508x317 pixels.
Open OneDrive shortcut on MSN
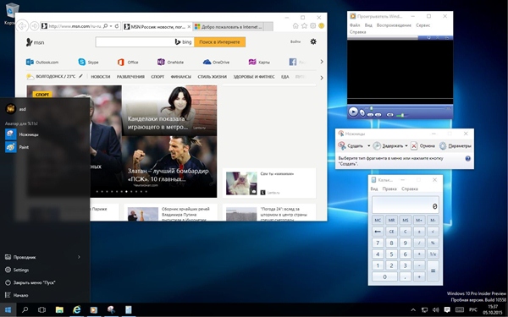pos(216,62)
